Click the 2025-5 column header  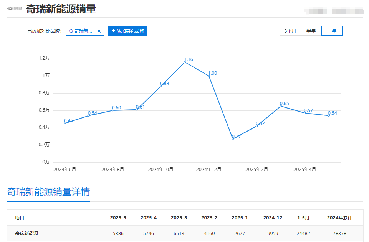118,218
